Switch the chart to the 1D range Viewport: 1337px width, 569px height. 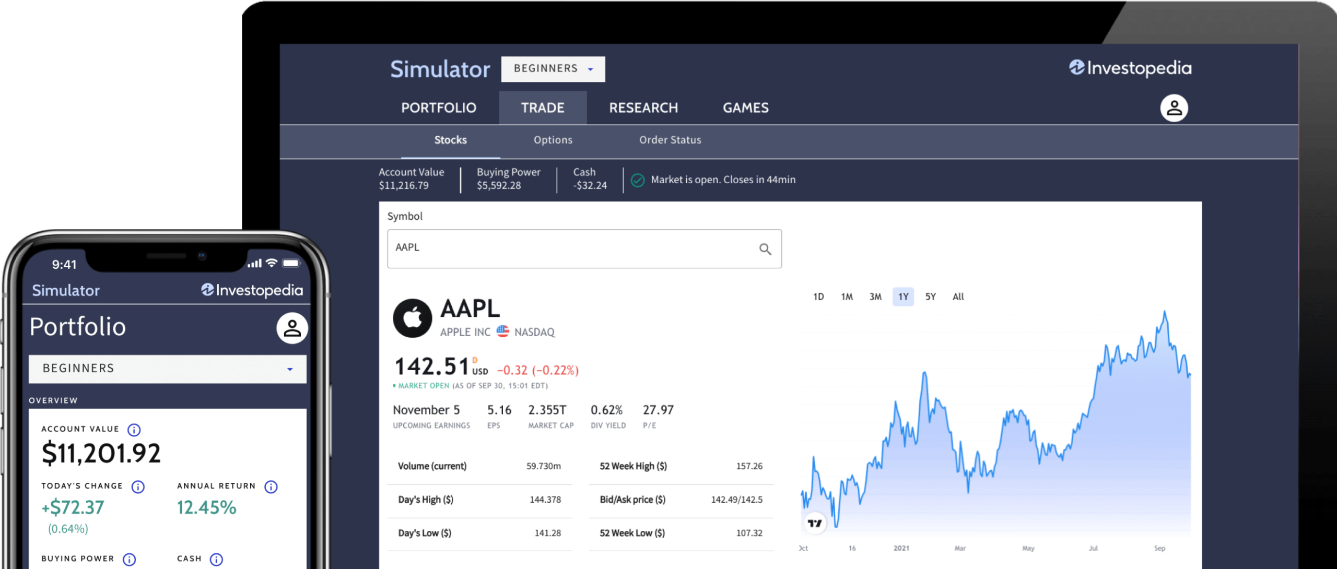pyautogui.click(x=819, y=297)
